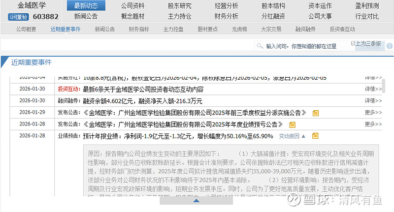
Task: Open document icon beside 业绩预告 row
Action: [x=315, y=136]
